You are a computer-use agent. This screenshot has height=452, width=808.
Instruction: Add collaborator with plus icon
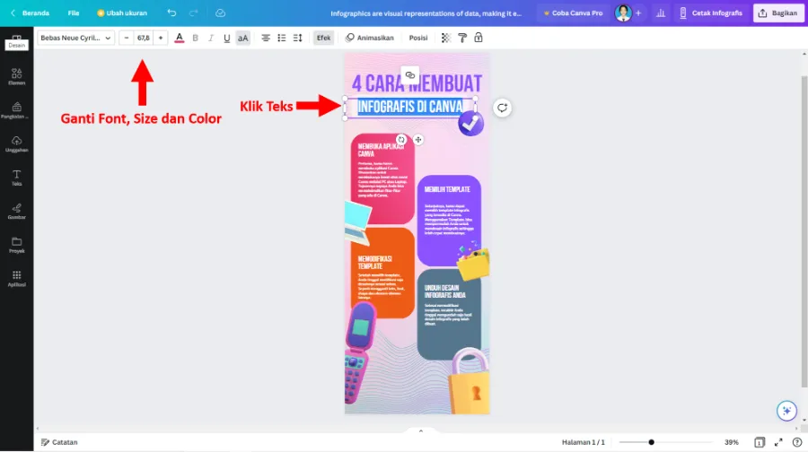[x=638, y=13]
